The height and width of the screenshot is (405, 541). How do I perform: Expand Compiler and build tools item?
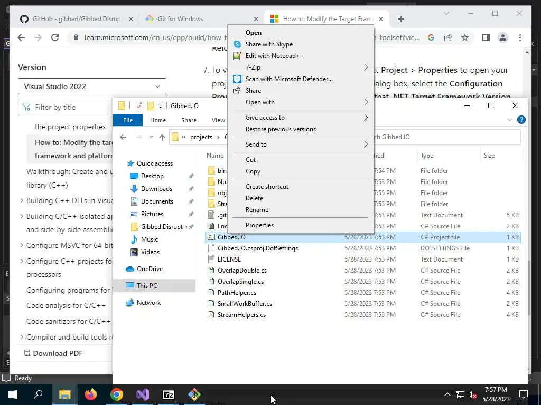click(22, 336)
